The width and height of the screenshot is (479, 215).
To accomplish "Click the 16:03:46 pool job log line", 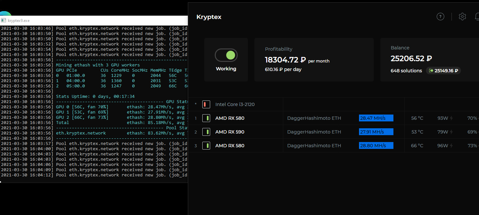I will [94, 28].
